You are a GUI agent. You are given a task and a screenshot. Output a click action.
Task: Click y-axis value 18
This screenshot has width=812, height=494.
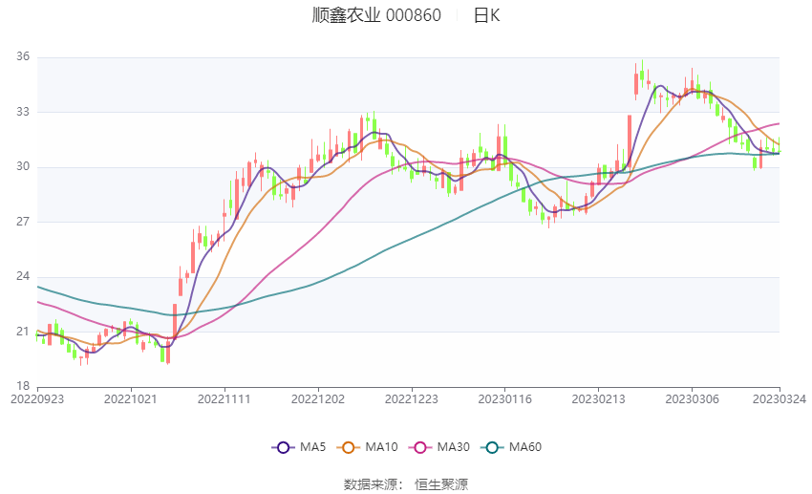tap(23, 386)
